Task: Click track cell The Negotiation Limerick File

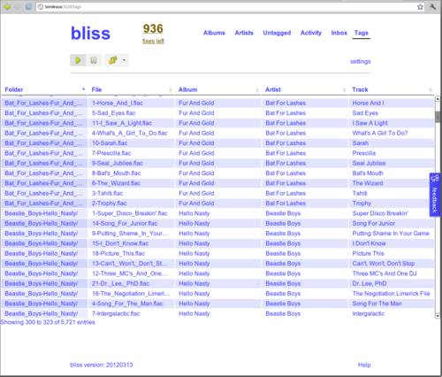Action: [392, 294]
